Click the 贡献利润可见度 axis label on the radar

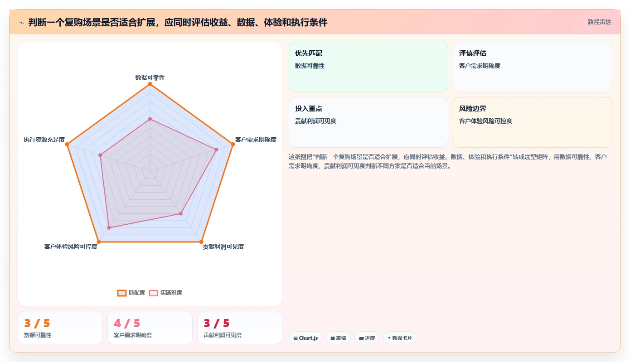[223, 246]
